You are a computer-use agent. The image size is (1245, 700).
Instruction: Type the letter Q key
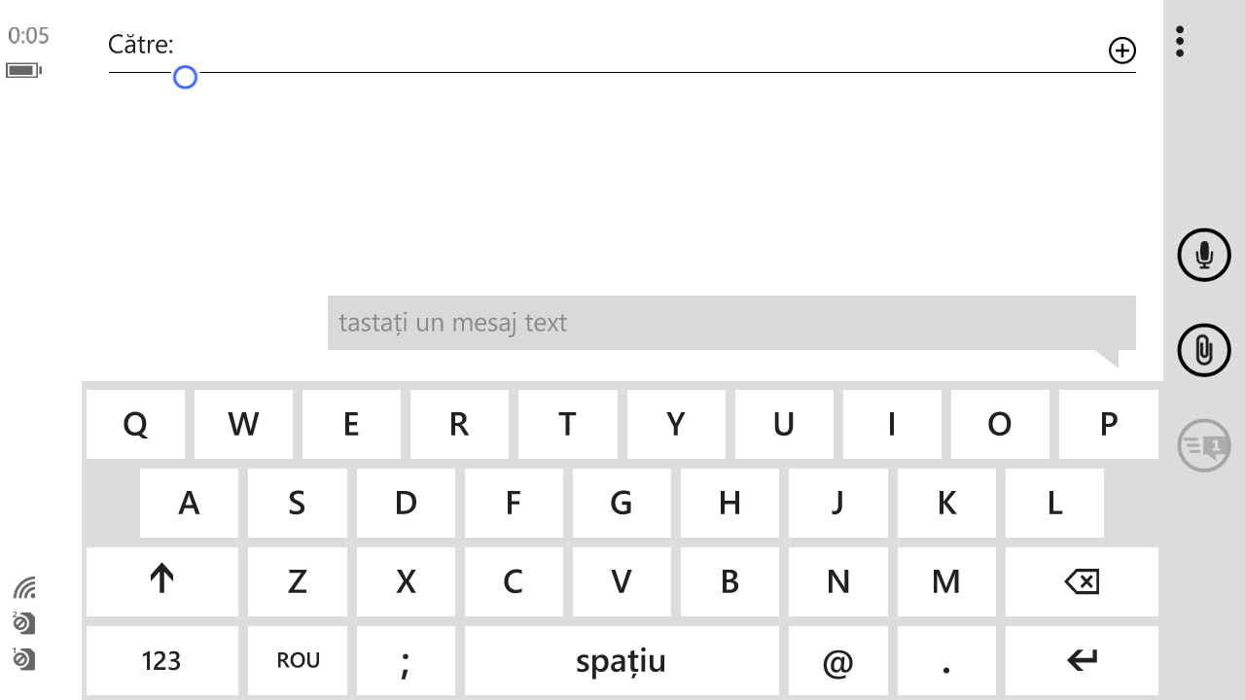click(x=135, y=424)
